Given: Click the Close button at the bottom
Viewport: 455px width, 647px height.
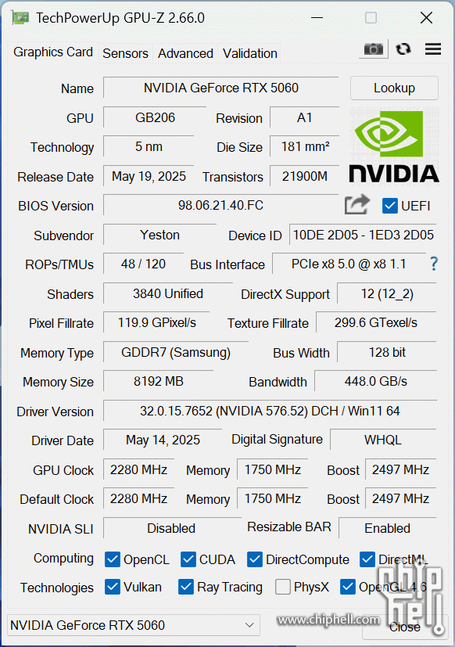Looking at the screenshot, I should pos(405,627).
